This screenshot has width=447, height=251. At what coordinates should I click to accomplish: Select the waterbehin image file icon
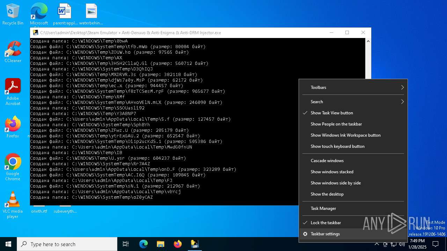point(91,14)
